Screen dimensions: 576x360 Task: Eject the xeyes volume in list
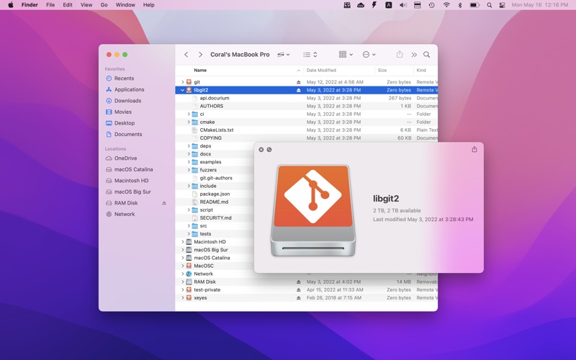pos(299,297)
